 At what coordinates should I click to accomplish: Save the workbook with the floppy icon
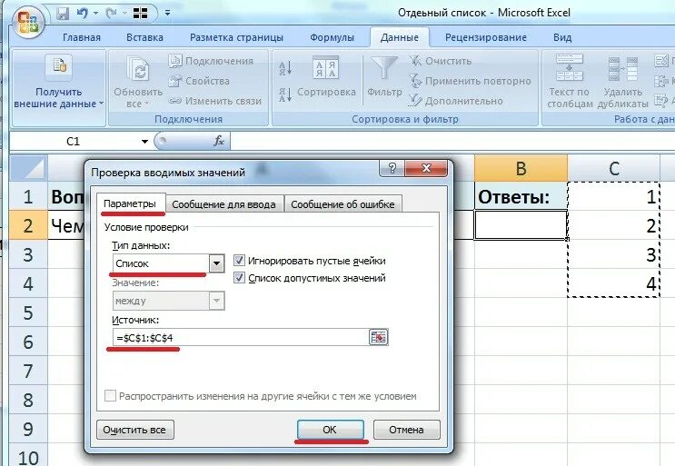point(63,14)
